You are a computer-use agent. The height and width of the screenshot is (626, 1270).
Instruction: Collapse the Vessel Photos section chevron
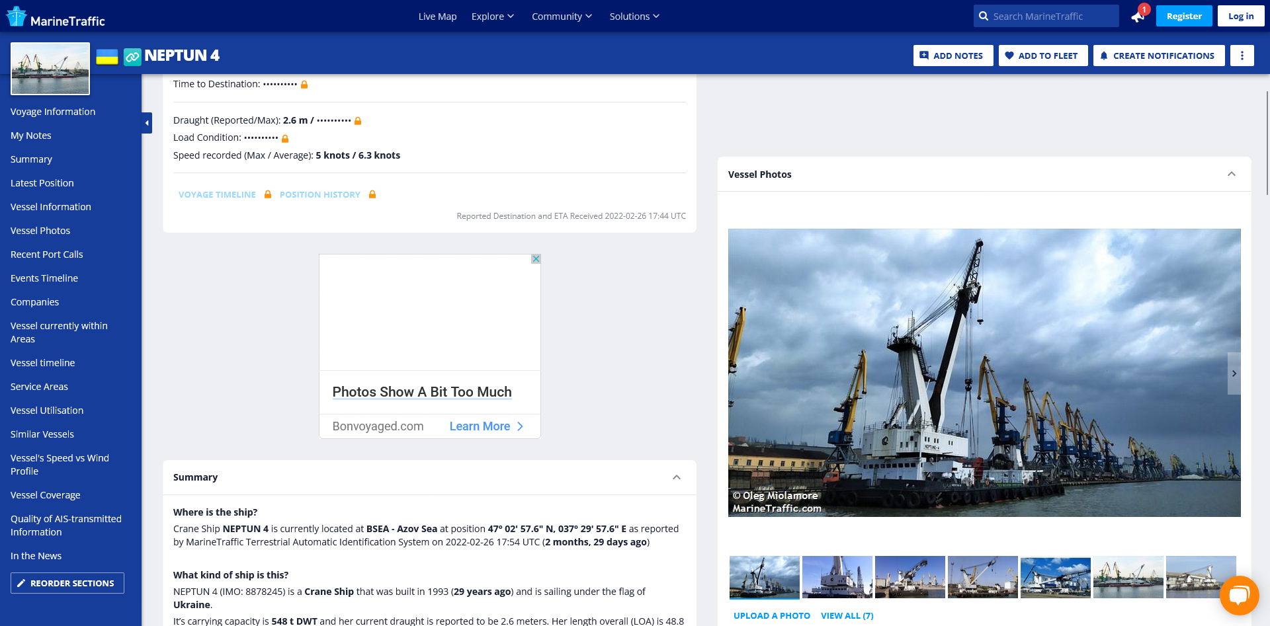(1232, 174)
